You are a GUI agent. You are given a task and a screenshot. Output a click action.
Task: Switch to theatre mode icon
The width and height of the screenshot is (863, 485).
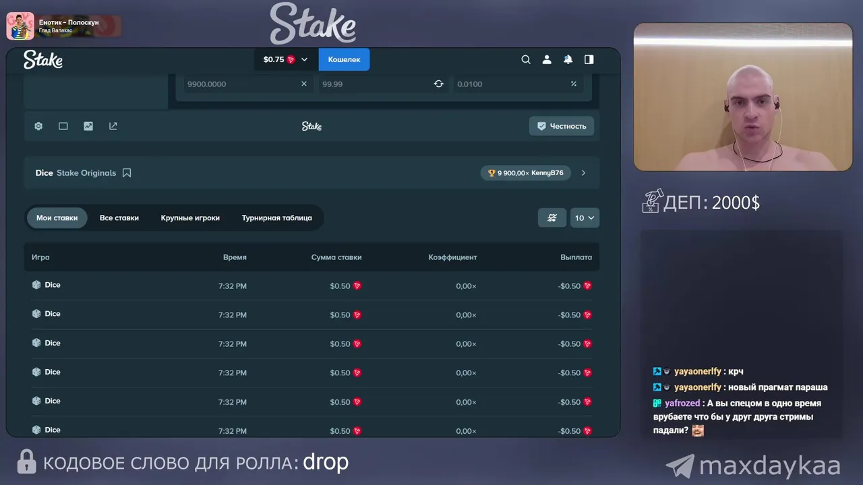(63, 126)
